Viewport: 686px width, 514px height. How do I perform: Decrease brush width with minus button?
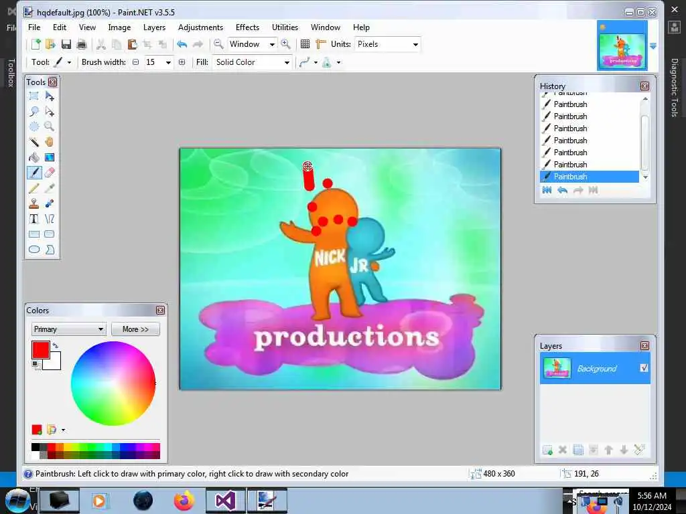pyautogui.click(x=135, y=62)
